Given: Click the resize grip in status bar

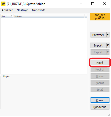Looking at the screenshot, I should [109, 115].
